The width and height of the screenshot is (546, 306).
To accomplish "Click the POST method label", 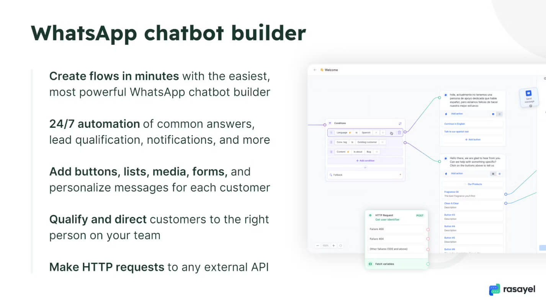I will (x=420, y=215).
